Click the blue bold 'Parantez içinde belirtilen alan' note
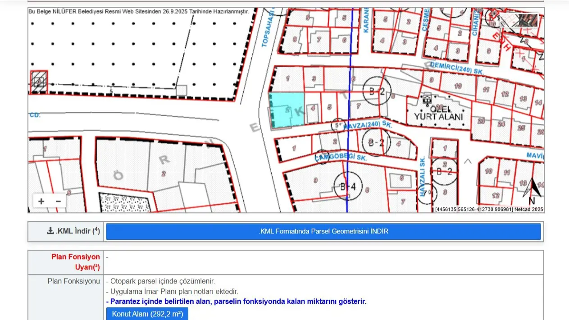 click(x=236, y=302)
